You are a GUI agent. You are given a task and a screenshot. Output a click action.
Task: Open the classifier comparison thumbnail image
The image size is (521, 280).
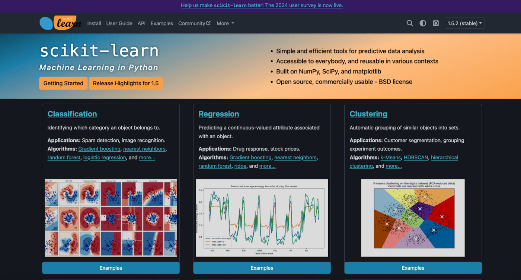click(x=111, y=218)
